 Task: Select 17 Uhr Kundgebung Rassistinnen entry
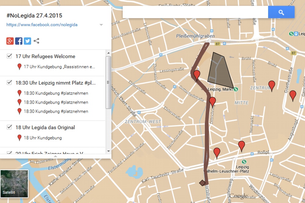(x=59, y=67)
